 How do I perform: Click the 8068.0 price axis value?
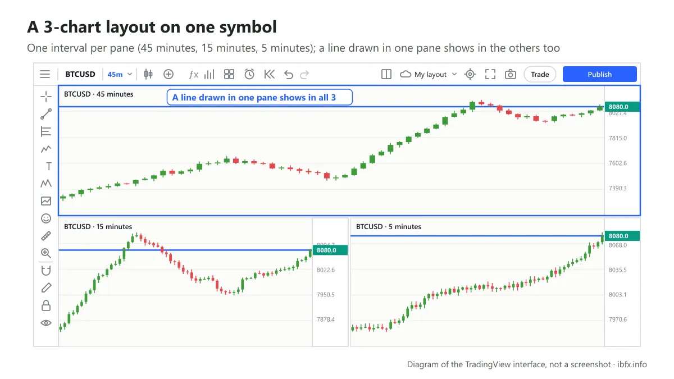(x=617, y=245)
